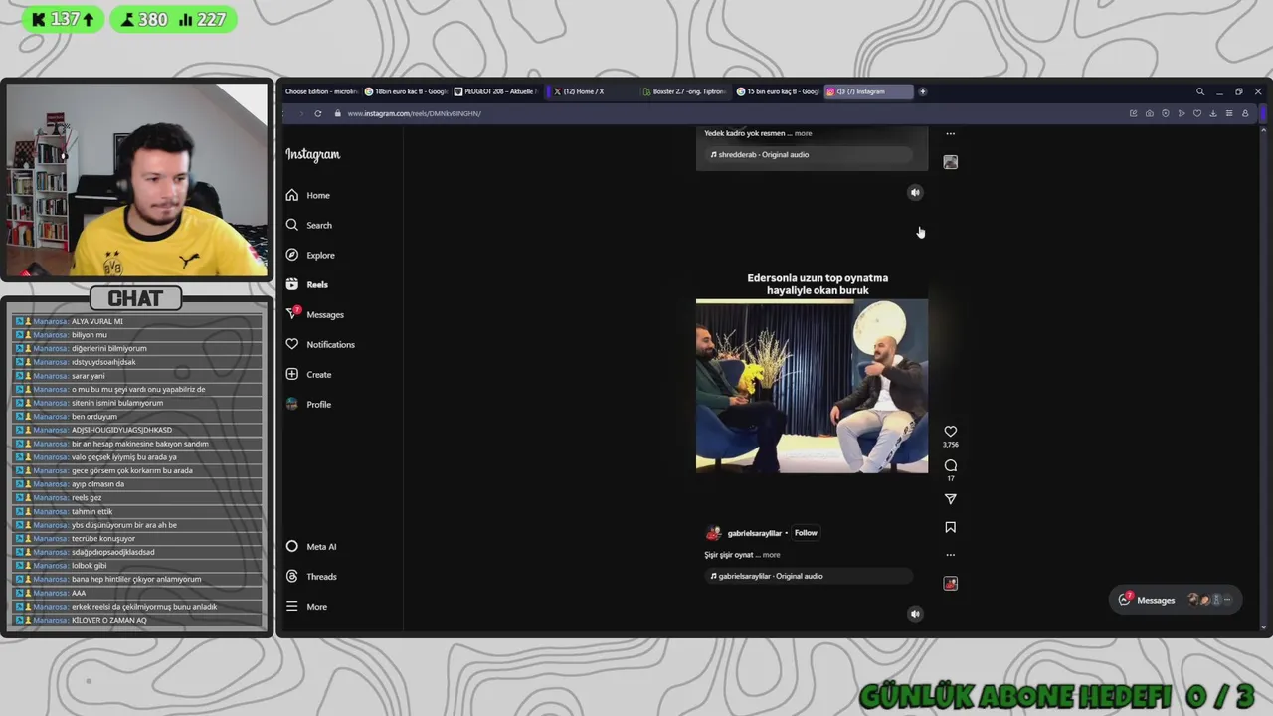This screenshot has height=716, width=1273.
Task: Play or pause the Okan Buruk reel video
Action: pos(812,386)
